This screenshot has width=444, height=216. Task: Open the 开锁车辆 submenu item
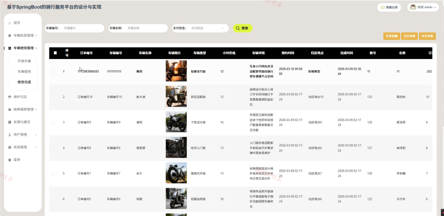[24, 61]
